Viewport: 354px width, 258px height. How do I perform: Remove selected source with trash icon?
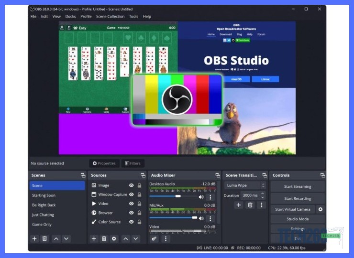click(104, 238)
